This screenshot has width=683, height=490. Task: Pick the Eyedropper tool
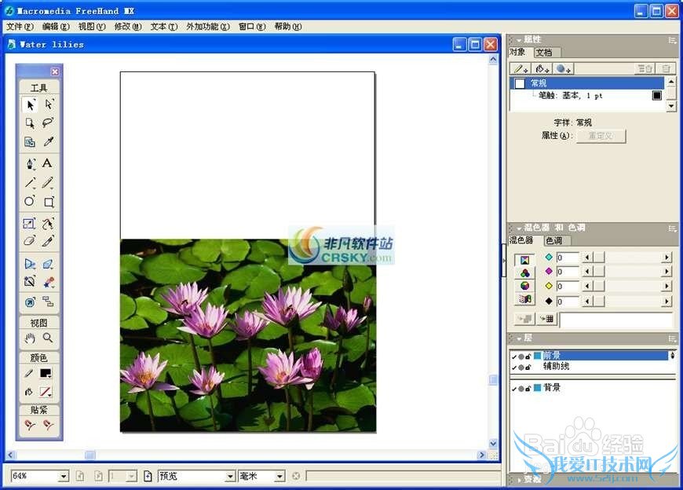coord(48,142)
